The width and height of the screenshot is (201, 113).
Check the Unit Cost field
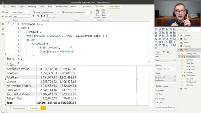click(x=182, y=79)
